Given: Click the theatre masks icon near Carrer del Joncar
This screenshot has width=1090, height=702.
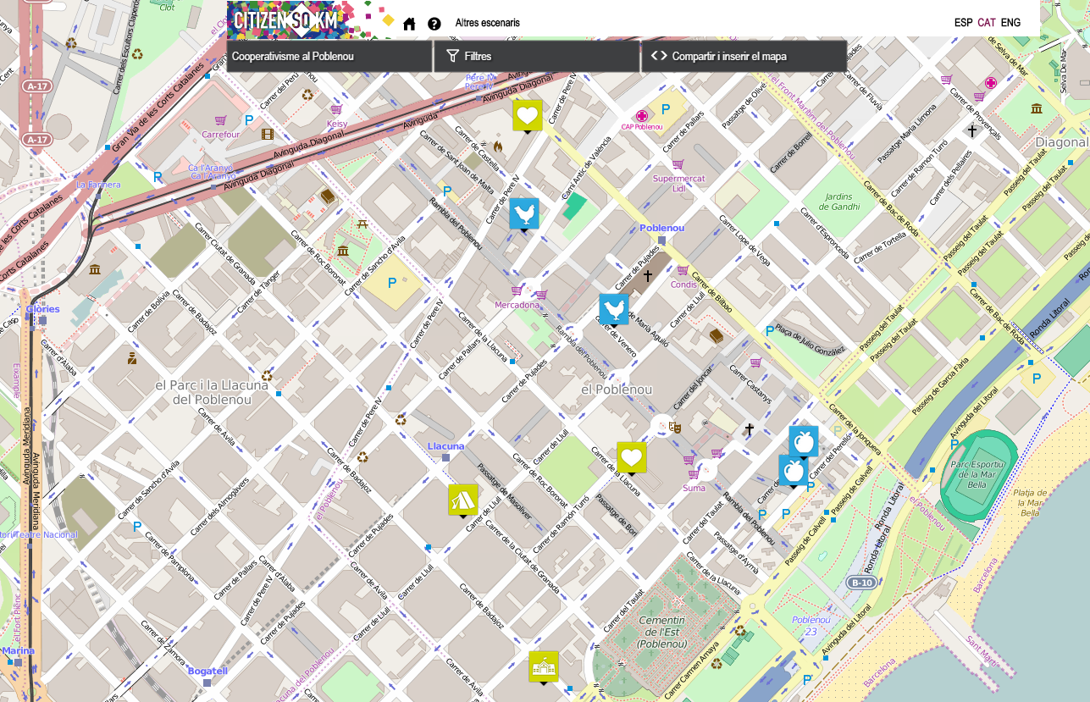Looking at the screenshot, I should click(675, 427).
